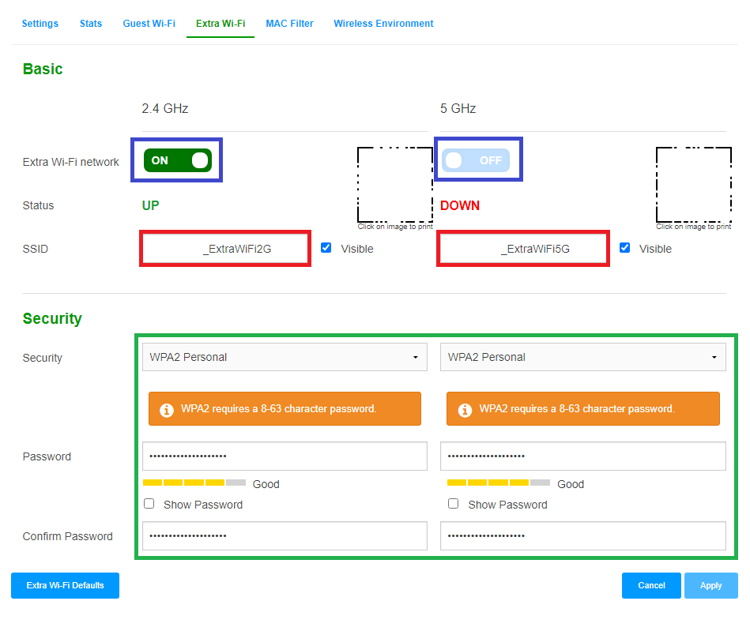Open the Wireless Environment tab
750x631 pixels.
pyautogui.click(x=383, y=24)
